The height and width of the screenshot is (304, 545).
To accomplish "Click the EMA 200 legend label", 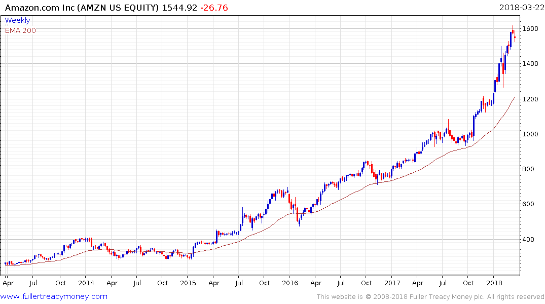I will (x=20, y=30).
